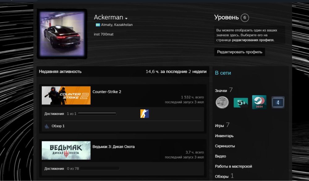The height and width of the screenshot is (181, 309).
Task: Open the 'редактирования профиля' link
Action: 253,40
